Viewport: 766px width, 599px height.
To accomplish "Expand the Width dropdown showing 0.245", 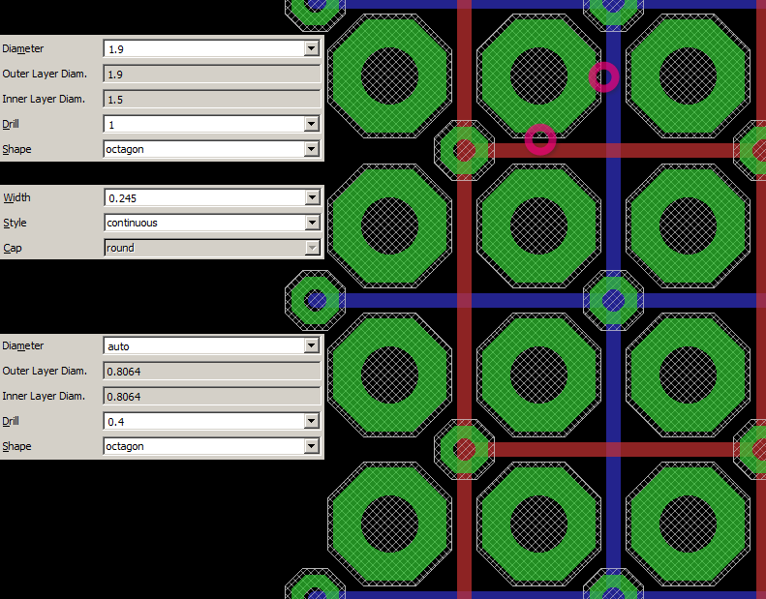I will [x=312, y=197].
